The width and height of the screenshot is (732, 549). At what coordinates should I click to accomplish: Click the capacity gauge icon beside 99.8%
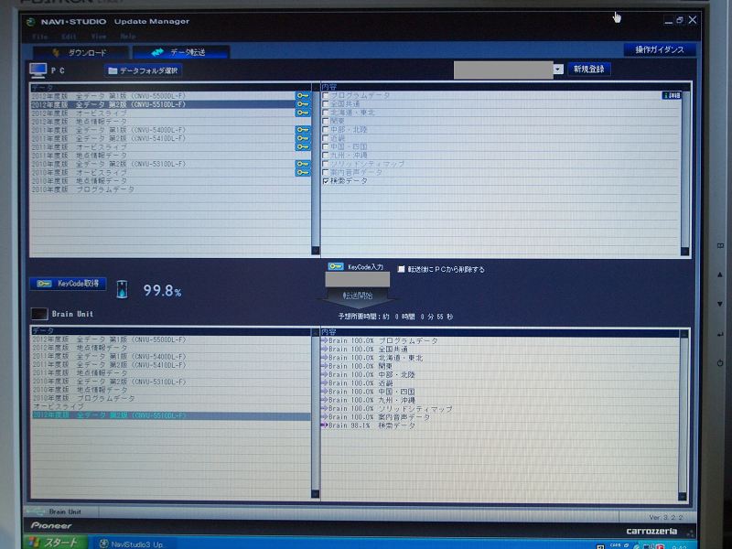tap(122, 289)
